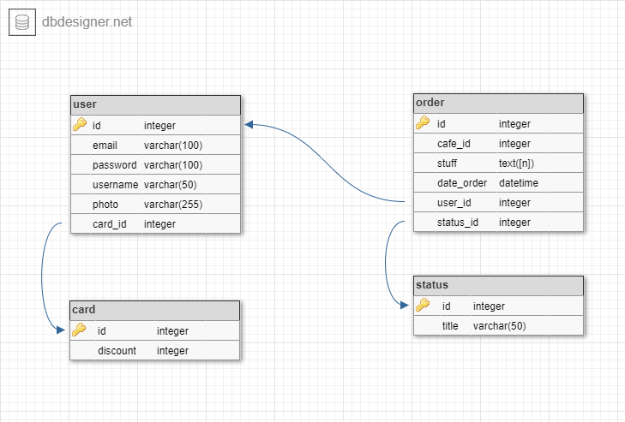Viewport: 625px width, 422px height.
Task: Click the id field name in user table
Action: pyautogui.click(x=97, y=126)
